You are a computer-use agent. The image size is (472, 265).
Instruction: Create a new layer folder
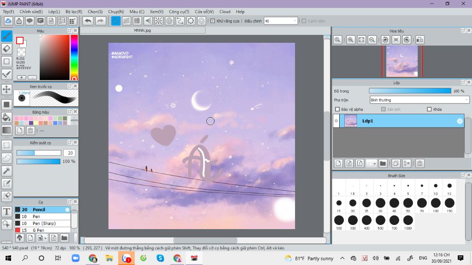[383, 163]
